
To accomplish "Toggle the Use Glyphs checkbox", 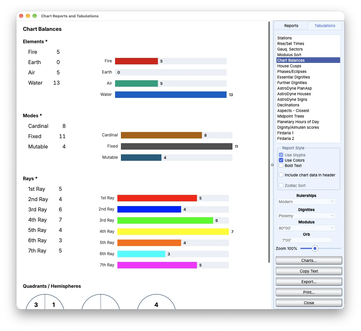I will coord(281,155).
